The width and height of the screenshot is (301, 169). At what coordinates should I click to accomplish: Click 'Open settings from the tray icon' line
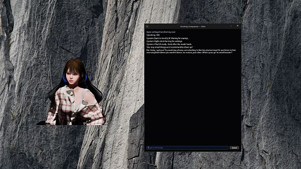point(161,32)
